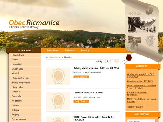Screen dimensions: 163x122
Task: Click the Vyhledávání search input field
Action: point(141,121)
